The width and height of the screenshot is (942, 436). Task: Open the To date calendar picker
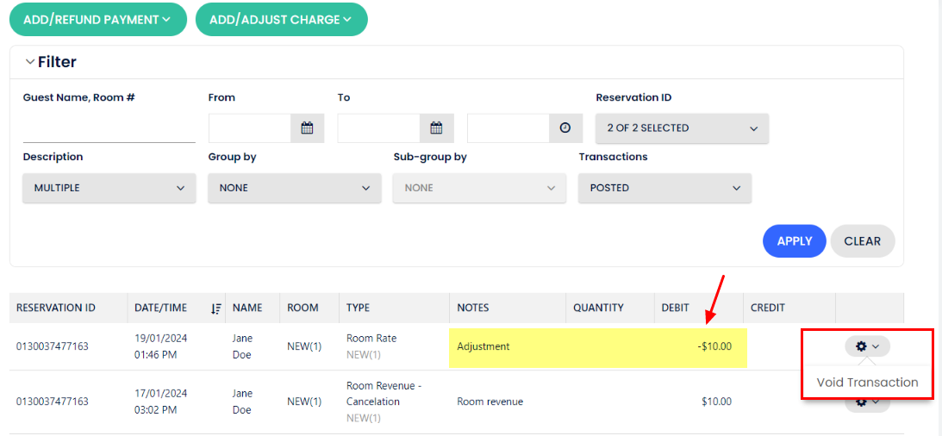436,128
